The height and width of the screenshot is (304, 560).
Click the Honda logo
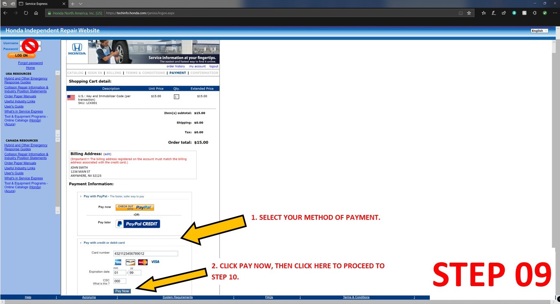(x=77, y=49)
